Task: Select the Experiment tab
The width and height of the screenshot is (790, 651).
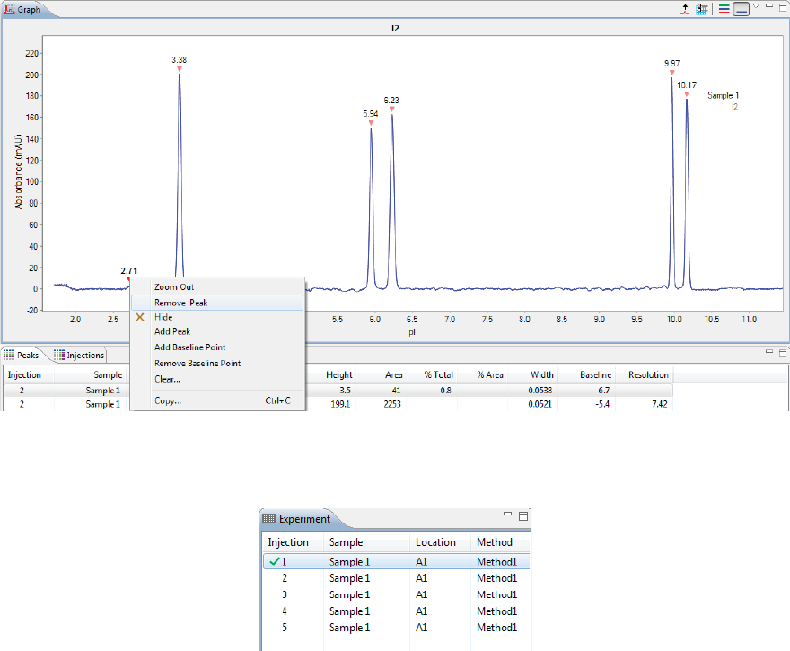Action: tap(304, 519)
